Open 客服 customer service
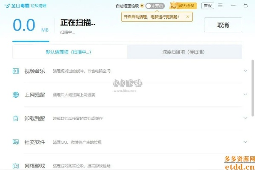The width and height of the screenshot is (255, 170). coord(208,6)
